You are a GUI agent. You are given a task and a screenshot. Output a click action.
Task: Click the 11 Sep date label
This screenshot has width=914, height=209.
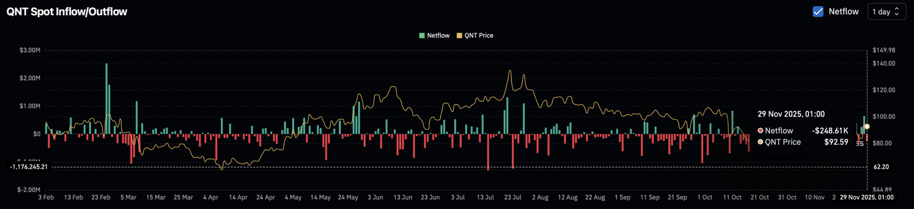click(650, 198)
